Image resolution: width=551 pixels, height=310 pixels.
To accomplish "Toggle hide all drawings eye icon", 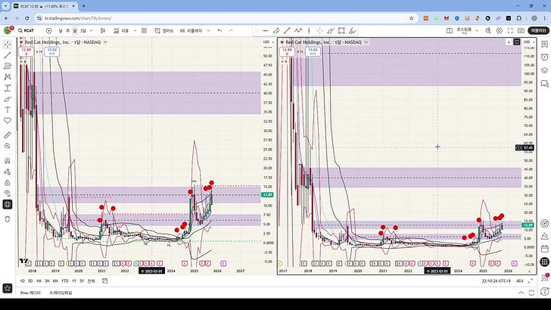I will point(8,193).
